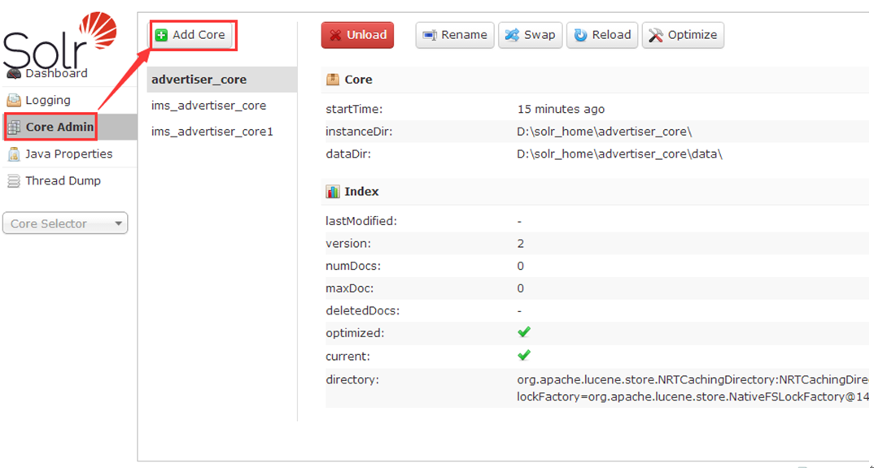Click the Index section heading text

pos(362,192)
